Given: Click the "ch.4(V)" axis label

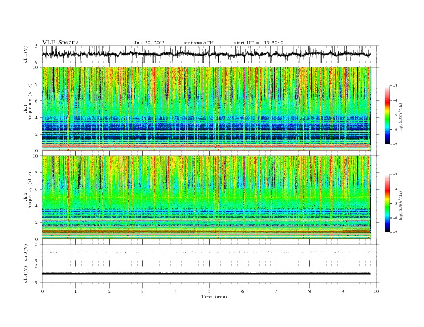Looking at the screenshot, I should pos(26,274).
